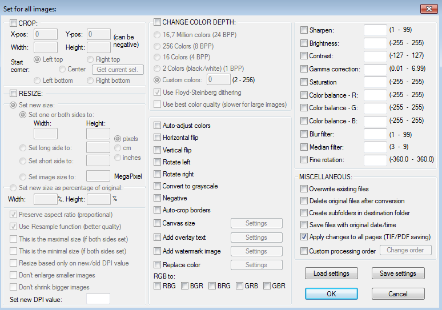442x310 pixels.
Task: Enable Custom processing order
Action: (x=304, y=251)
